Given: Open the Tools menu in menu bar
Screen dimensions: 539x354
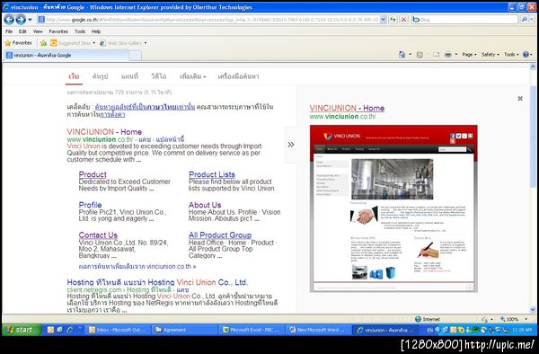Looking at the screenshot, I should pyautogui.click(x=80, y=31).
